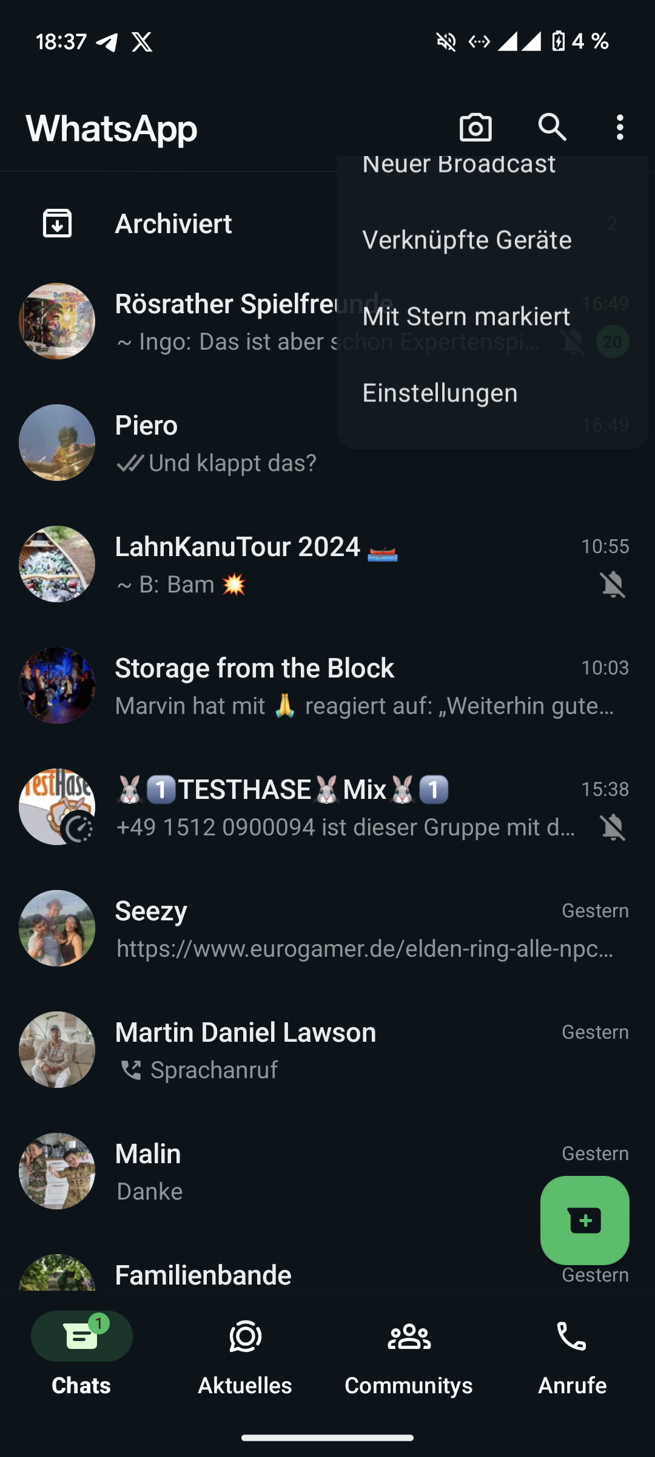The width and height of the screenshot is (655, 1457).
Task: Tap muted bell icon on LahnKanuTour chat
Action: (613, 585)
